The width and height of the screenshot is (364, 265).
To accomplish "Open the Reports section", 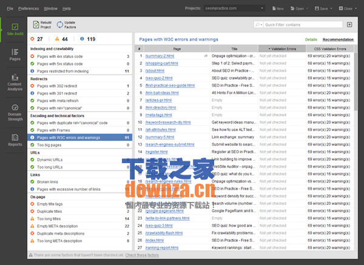I will (x=15, y=140).
